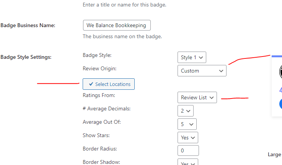Click the badge preview card on the right
The height and width of the screenshot is (165, 282).
pyautogui.click(x=277, y=86)
